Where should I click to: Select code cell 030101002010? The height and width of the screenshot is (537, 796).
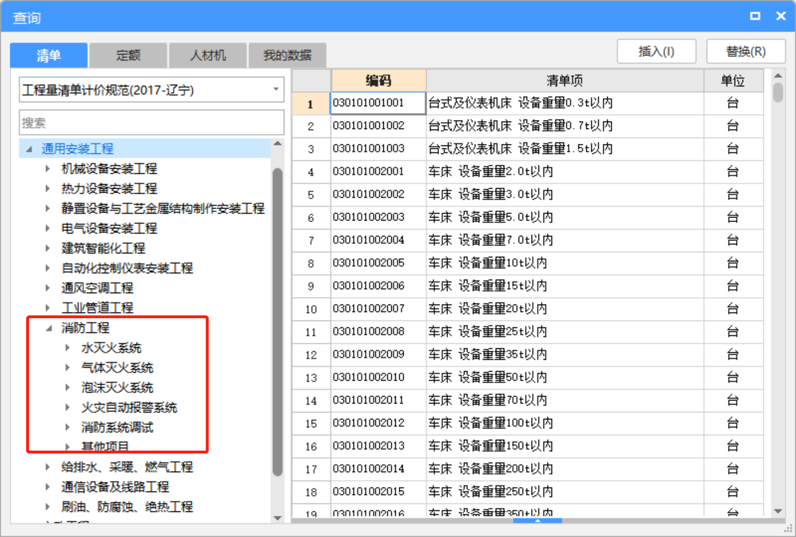pos(379,377)
